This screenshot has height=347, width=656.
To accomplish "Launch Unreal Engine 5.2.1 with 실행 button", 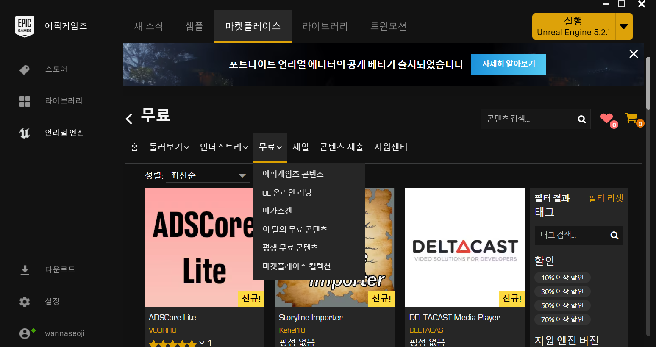I will [573, 26].
